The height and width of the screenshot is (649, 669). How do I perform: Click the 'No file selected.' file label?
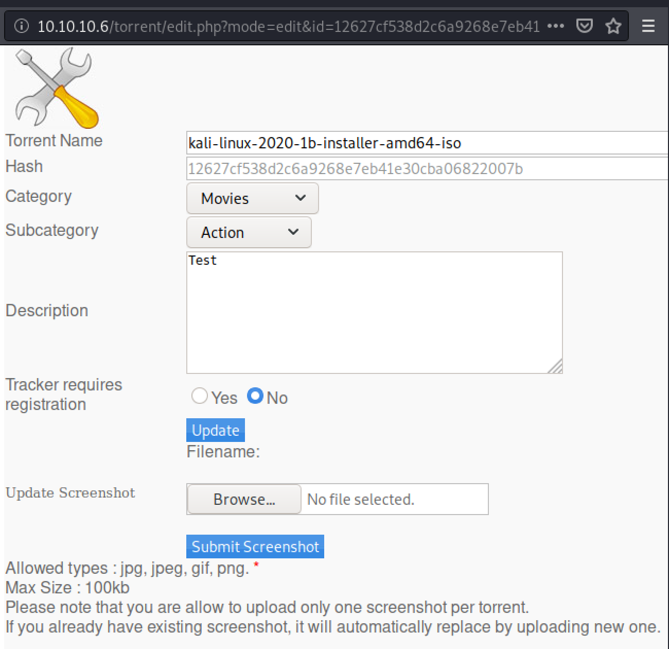pyautogui.click(x=361, y=499)
